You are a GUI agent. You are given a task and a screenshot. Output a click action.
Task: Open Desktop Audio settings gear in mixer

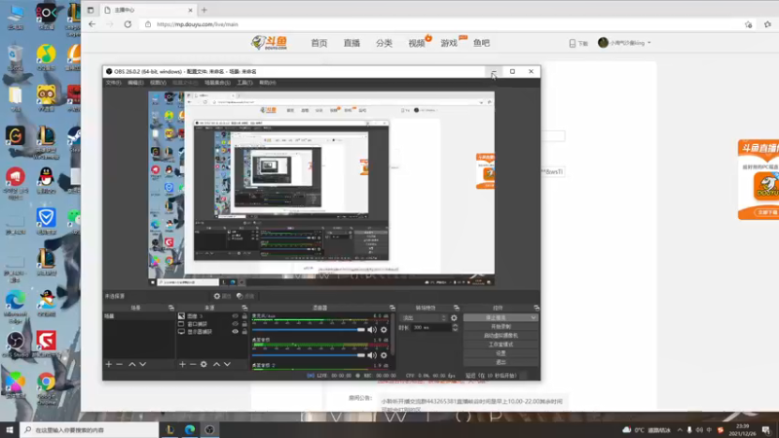[x=384, y=355]
